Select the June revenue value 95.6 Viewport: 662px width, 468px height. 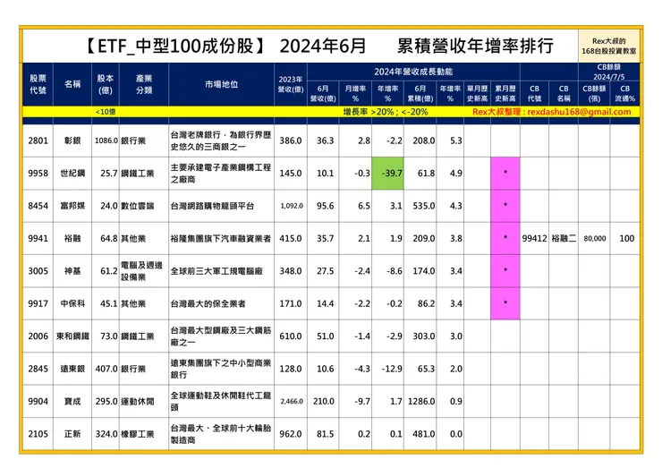click(x=325, y=206)
